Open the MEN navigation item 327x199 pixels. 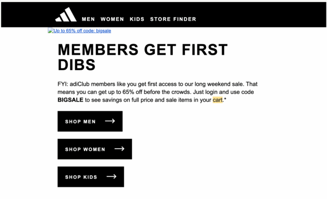tap(88, 20)
